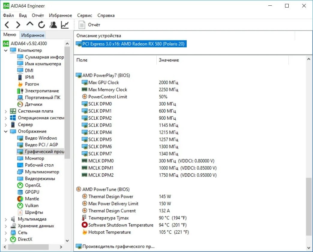The height and width of the screenshot is (252, 313).
Task: Expand the Хранение данных tree node
Action: coord(6,226)
